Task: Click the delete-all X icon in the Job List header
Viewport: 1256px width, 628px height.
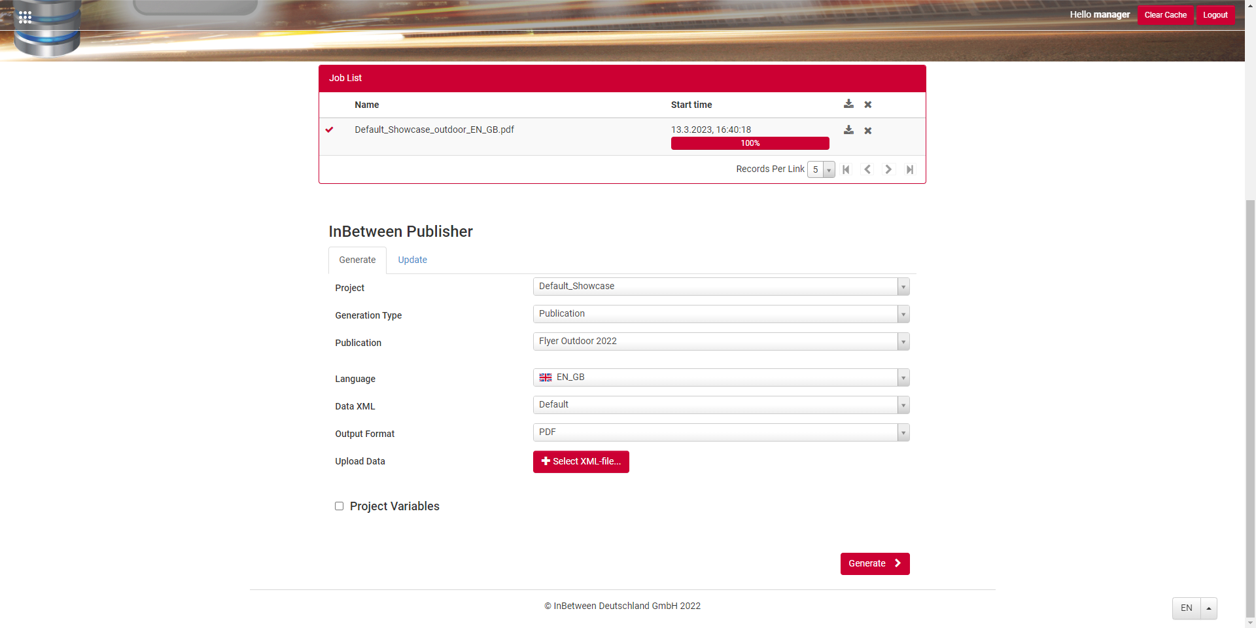Action: pyautogui.click(x=868, y=104)
